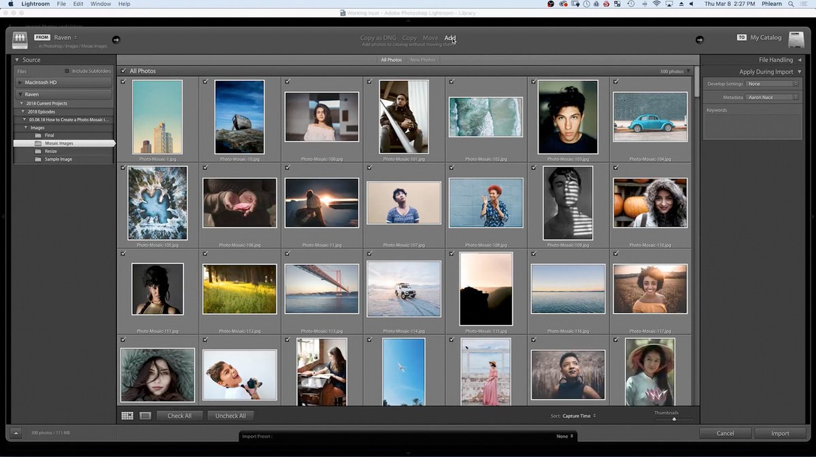Viewport: 816px width, 457px height.
Task: Expand the Macintosh HD volume
Action: 20,82
